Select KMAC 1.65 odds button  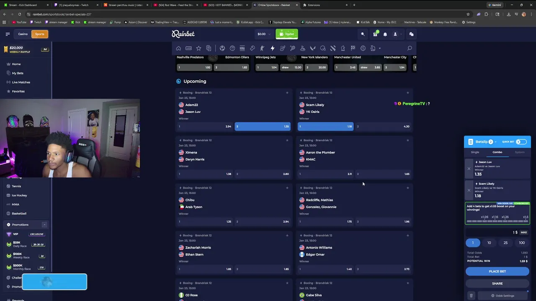pos(383,174)
